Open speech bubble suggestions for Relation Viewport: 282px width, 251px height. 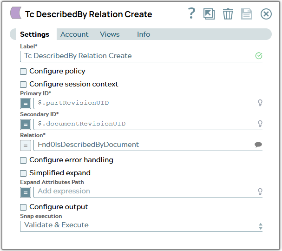(x=258, y=145)
